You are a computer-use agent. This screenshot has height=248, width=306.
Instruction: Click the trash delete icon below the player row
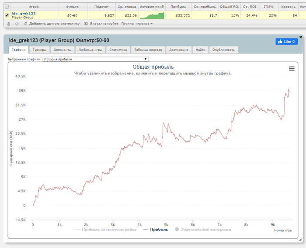pos(8,24)
